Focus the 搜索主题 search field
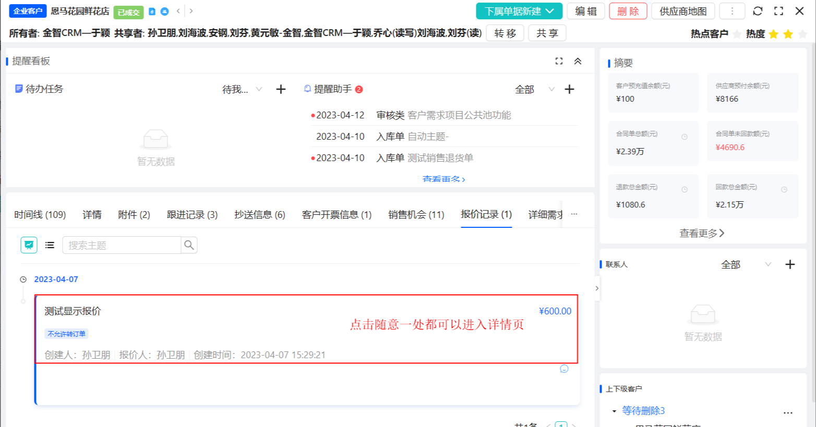 (122, 245)
